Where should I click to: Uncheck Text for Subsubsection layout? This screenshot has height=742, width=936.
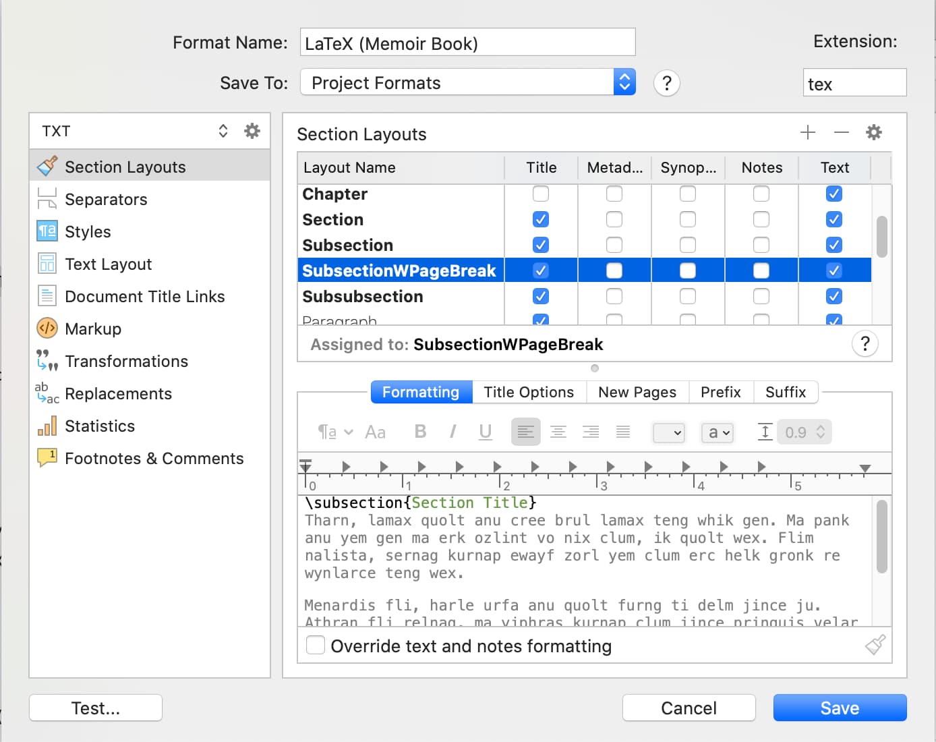[x=834, y=296]
